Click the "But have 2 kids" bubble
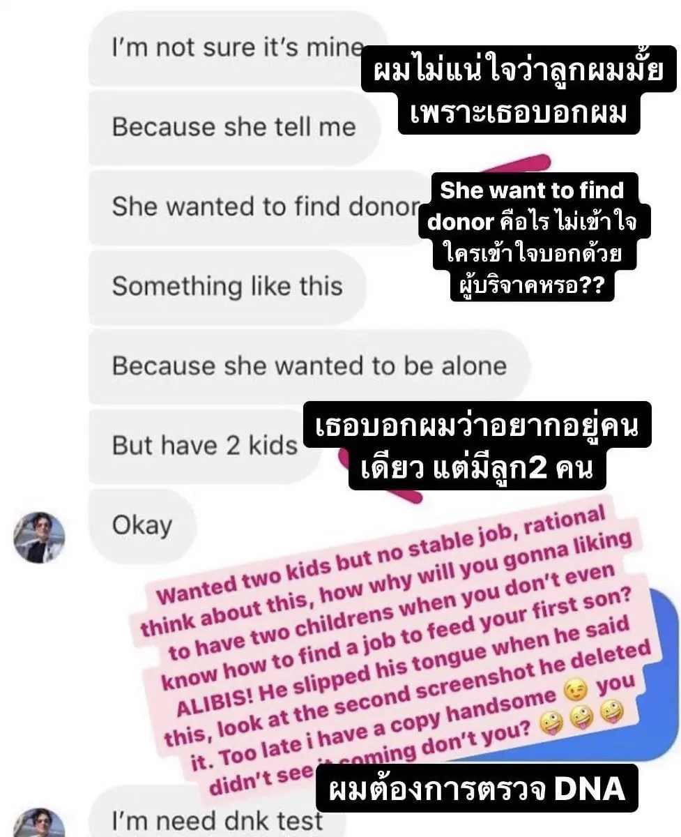Image resolution: width=681 pixels, height=837 pixels. pyautogui.click(x=205, y=446)
